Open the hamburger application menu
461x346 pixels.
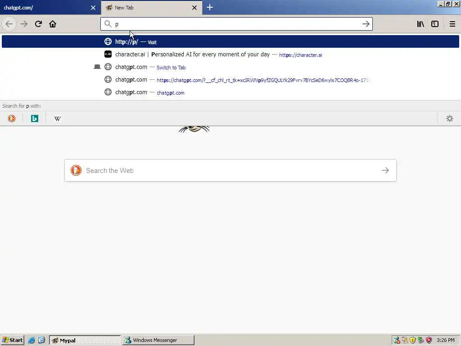coord(452,24)
